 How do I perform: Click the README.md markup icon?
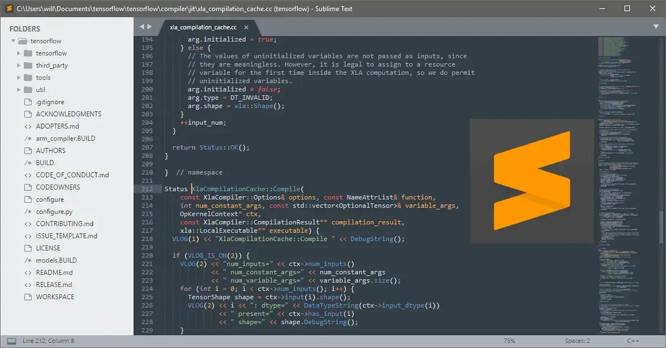(28, 273)
